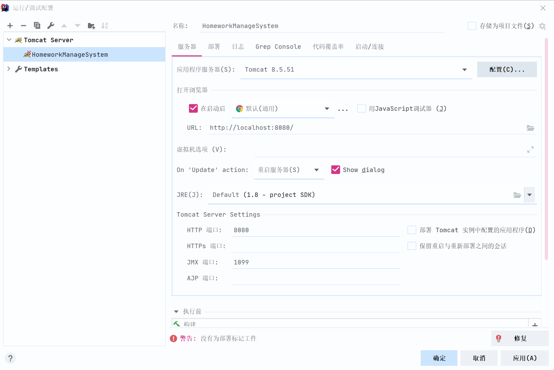Open the 启动/连接 tab
The image size is (554, 370).
pyautogui.click(x=369, y=47)
